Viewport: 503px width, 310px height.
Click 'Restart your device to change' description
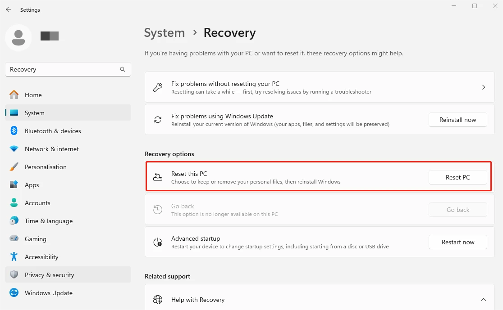point(280,247)
